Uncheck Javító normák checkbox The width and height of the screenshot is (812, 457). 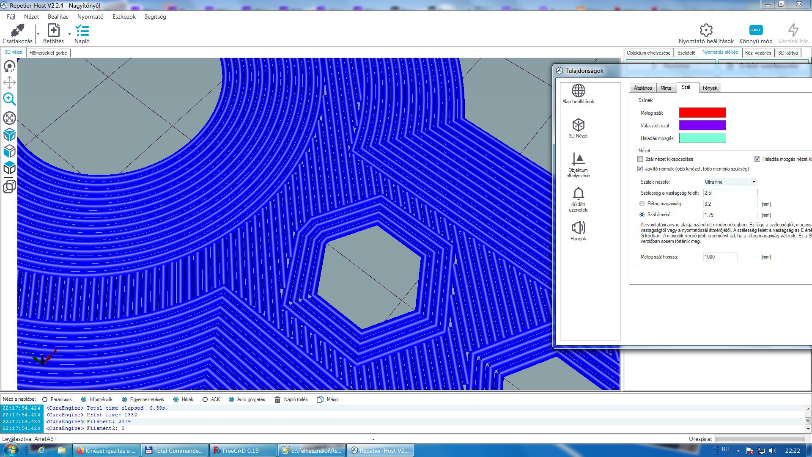(x=640, y=169)
